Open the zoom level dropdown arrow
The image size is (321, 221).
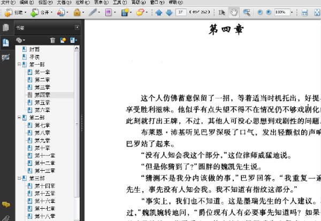click(292, 12)
